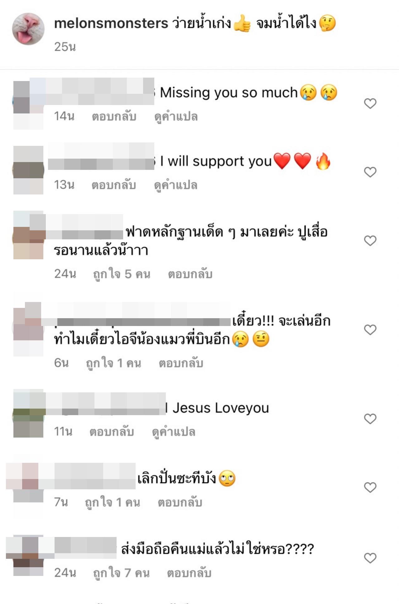
Task: See translation of 'I will support you'
Action: tap(176, 185)
